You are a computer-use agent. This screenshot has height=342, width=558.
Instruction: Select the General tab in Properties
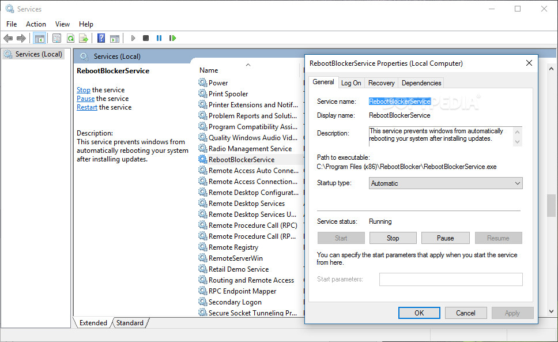(323, 82)
